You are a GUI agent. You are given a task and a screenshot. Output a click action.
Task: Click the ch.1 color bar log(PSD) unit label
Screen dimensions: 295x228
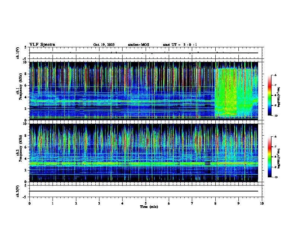[279, 97]
